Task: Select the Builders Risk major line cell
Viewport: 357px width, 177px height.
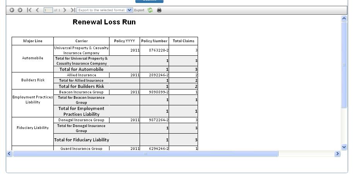Action: tap(33, 81)
